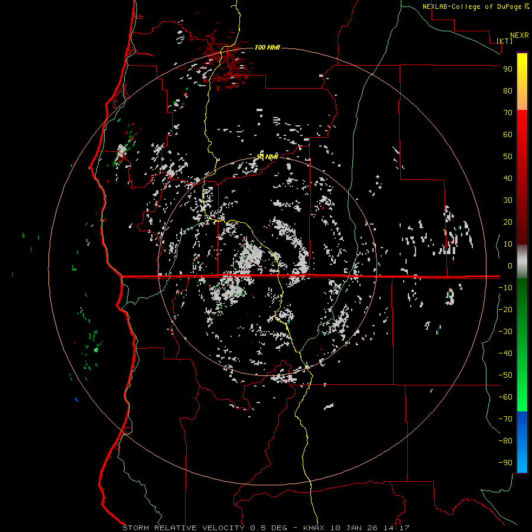Screen dimensions: 532x532
Task: Click the positive 60 scale value
Action: coord(508,135)
